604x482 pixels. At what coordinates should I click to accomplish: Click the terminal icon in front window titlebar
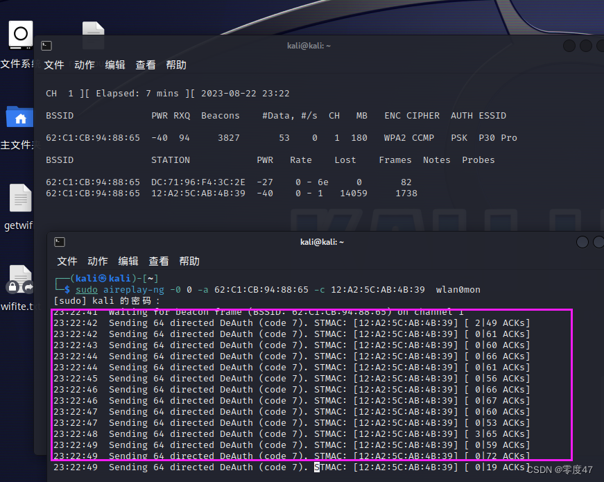60,242
